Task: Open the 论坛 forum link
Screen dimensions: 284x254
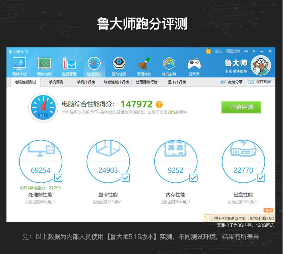Action: click(x=218, y=51)
